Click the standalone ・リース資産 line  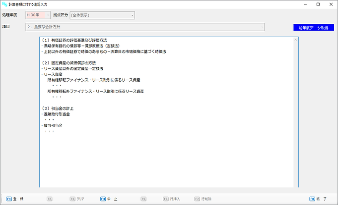(52, 74)
